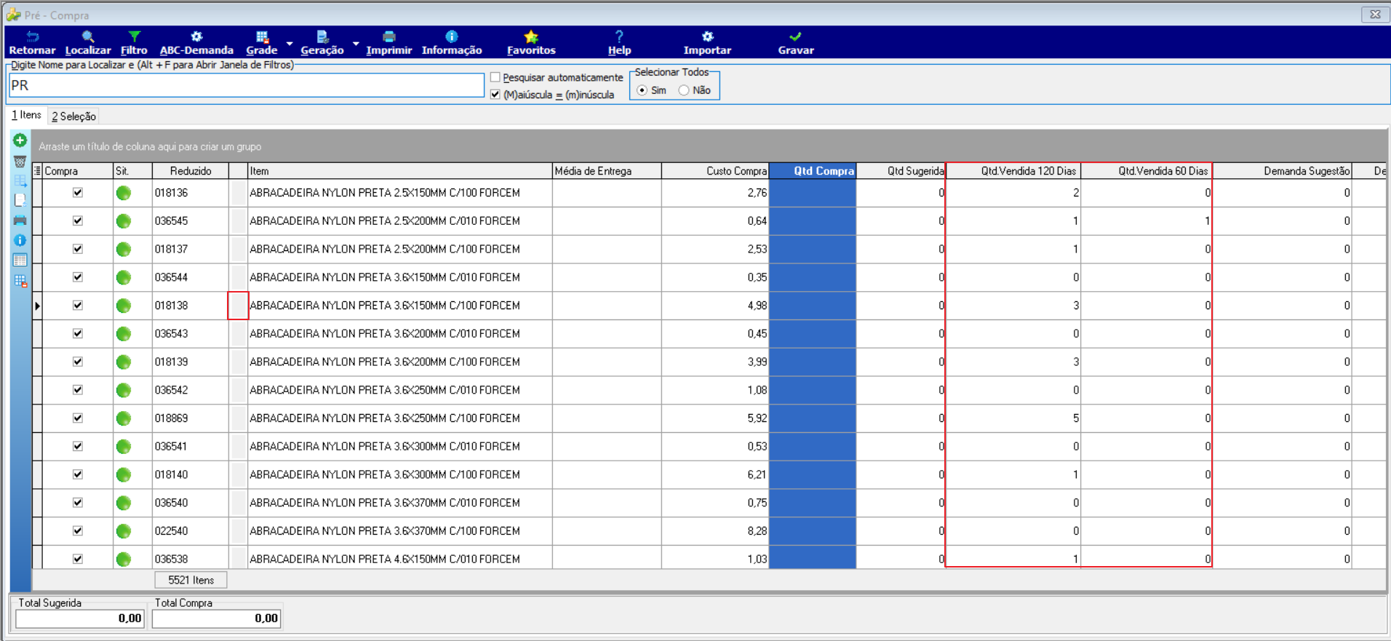Uncheck Compra checkbox for item 018138
Screen dimensions: 1391x641
tap(78, 306)
